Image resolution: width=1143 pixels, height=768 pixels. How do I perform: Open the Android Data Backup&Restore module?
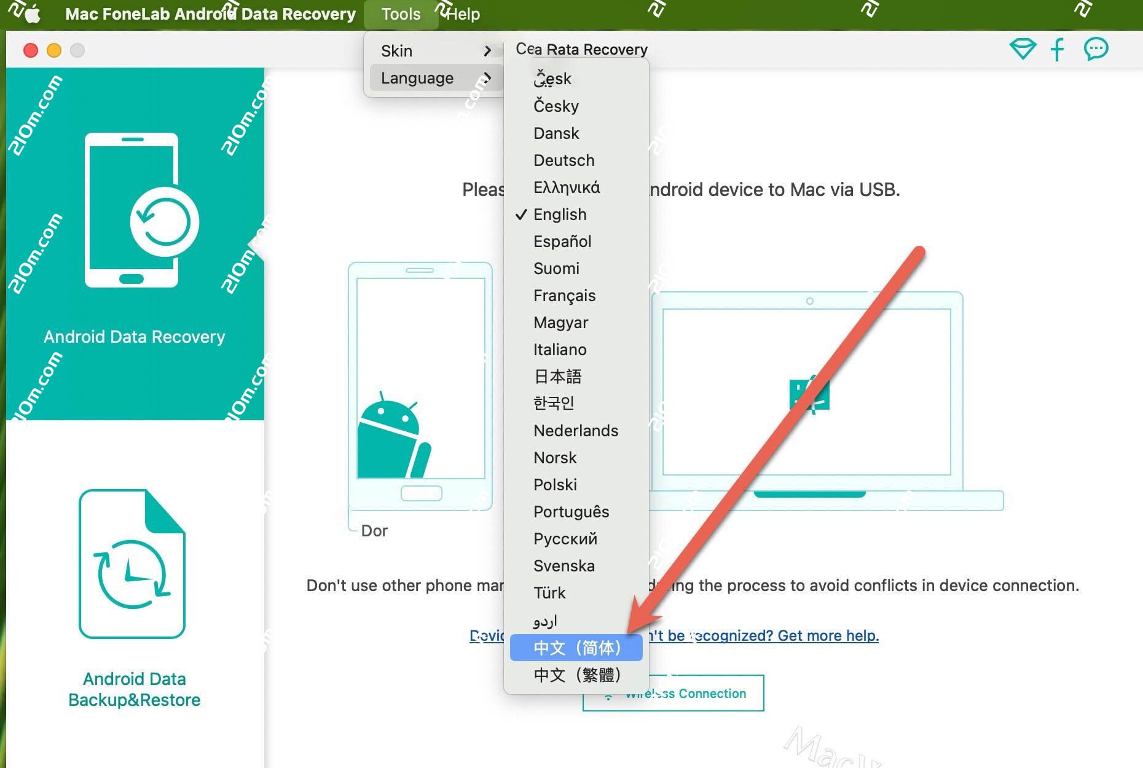click(x=134, y=688)
